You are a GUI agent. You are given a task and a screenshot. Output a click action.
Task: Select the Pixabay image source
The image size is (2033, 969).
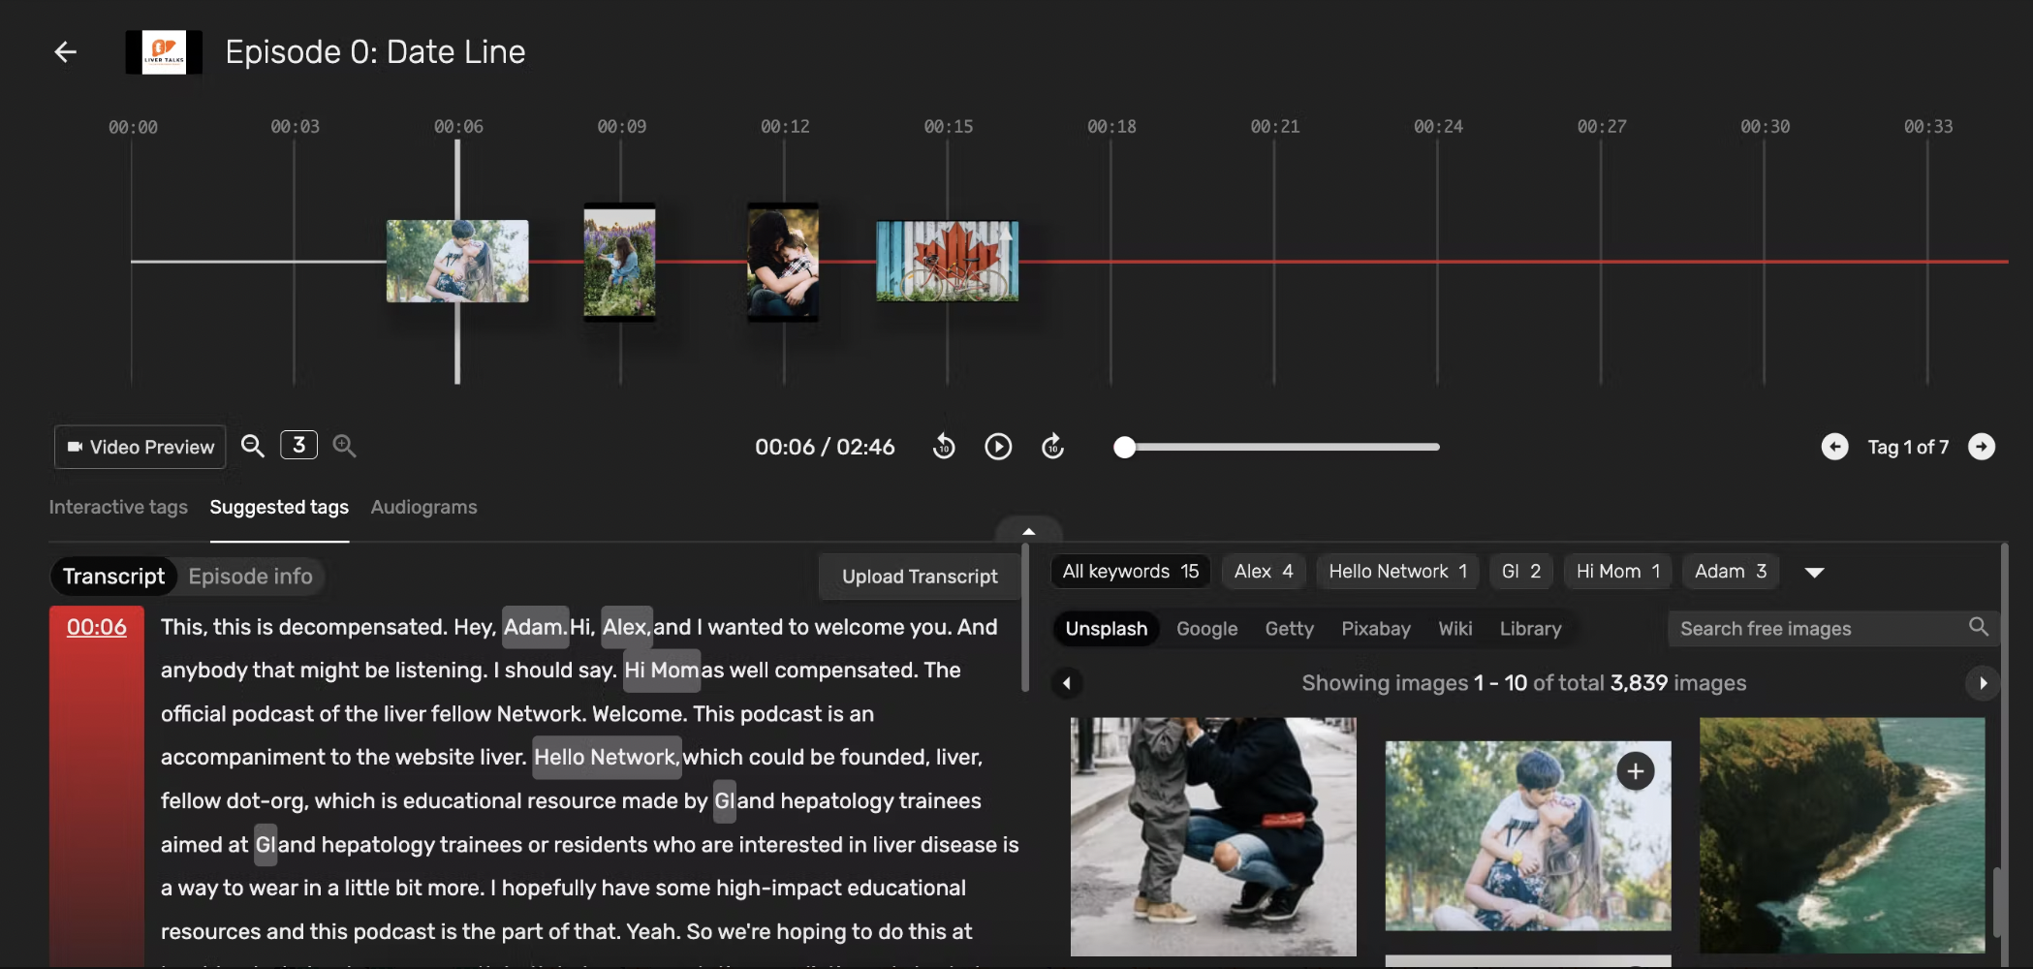(x=1375, y=629)
